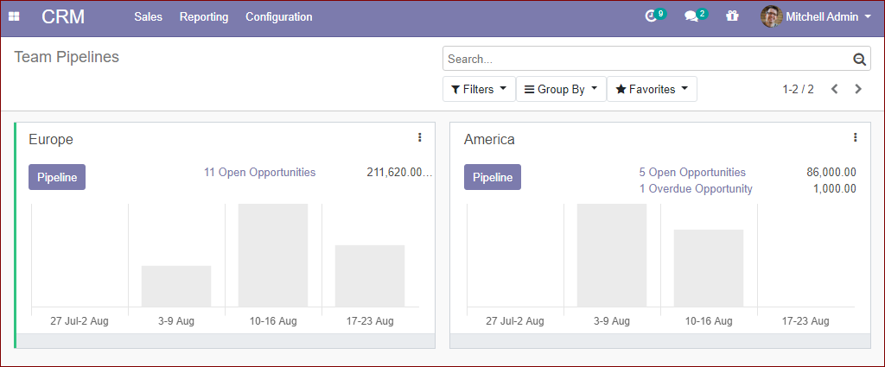Click the gift icon in top bar
This screenshot has height=367, width=885.
click(732, 16)
